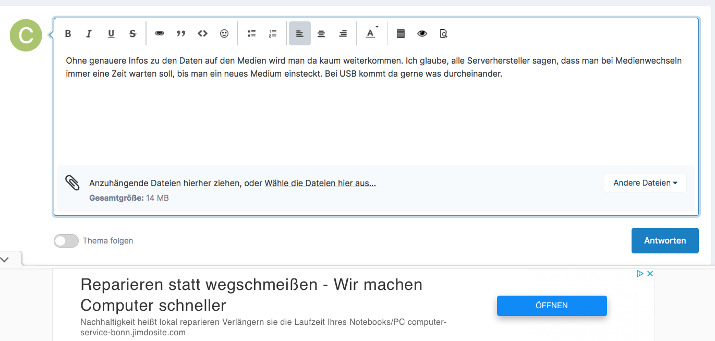Submit the reply with Antworten
The width and height of the screenshot is (715, 341).
click(x=665, y=240)
